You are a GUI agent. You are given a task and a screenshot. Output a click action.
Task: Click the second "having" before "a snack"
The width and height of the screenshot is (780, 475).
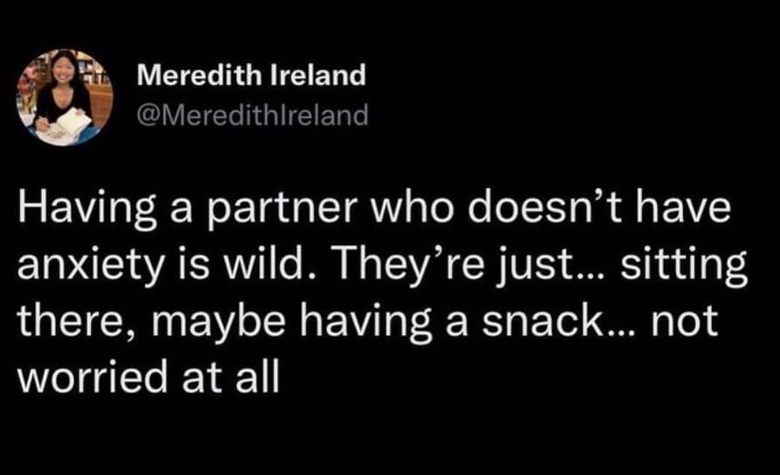coord(351,319)
